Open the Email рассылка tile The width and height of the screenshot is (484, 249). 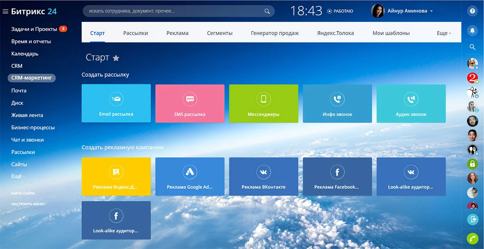[116, 103]
